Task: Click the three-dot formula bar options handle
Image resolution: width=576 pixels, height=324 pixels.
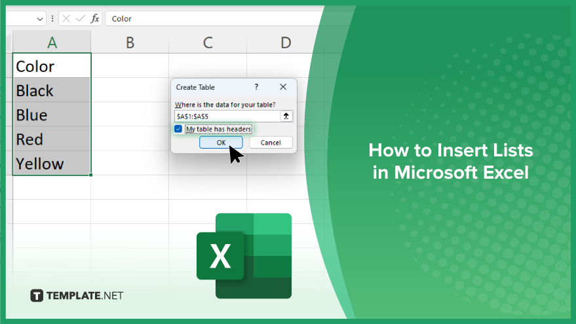Action: pyautogui.click(x=52, y=19)
